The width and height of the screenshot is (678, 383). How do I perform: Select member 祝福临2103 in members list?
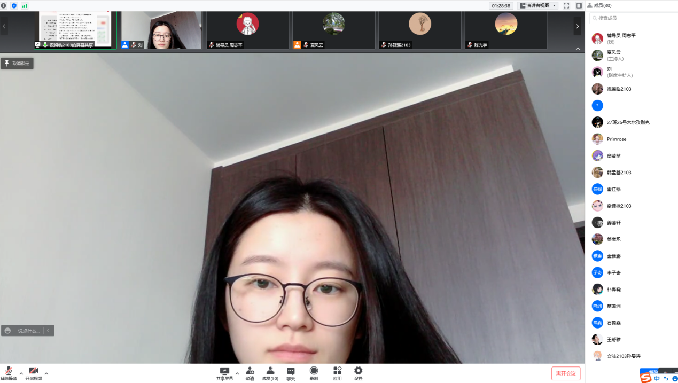pyautogui.click(x=619, y=89)
